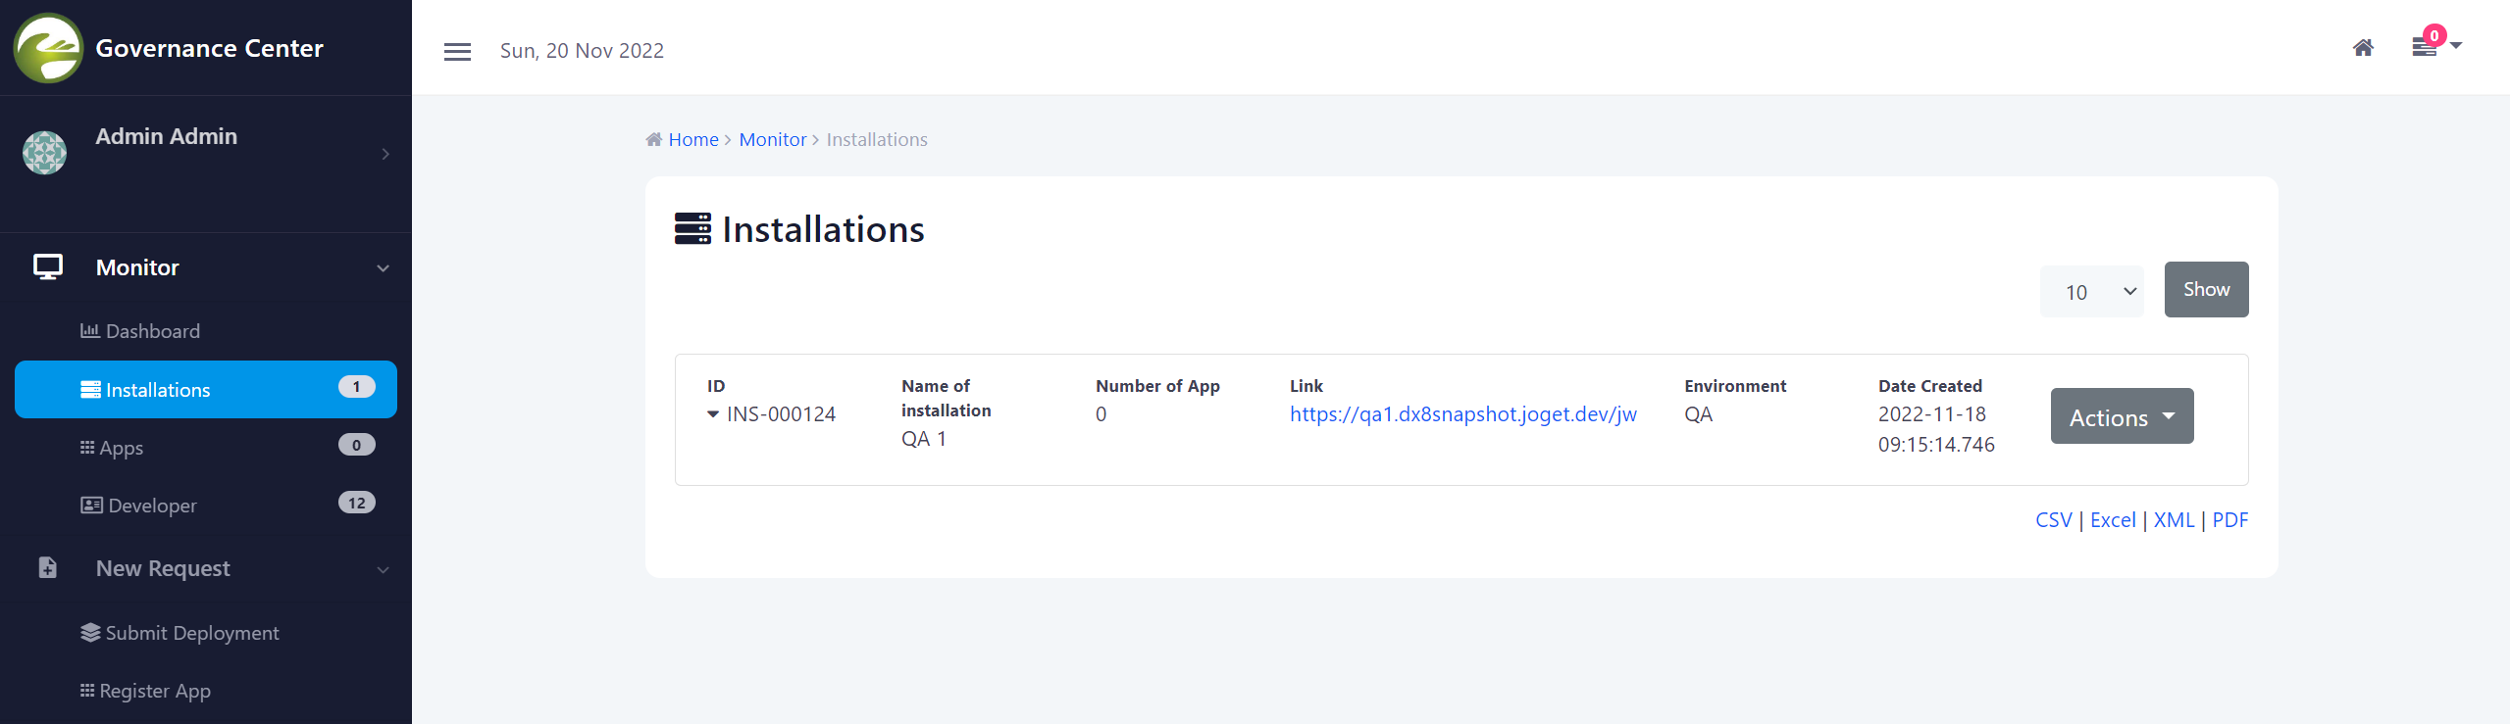Select the Apps menu item
2510x724 pixels.
tap(121, 448)
